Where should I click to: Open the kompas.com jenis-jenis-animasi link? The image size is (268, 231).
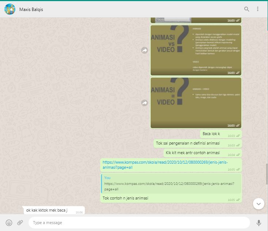(x=165, y=164)
